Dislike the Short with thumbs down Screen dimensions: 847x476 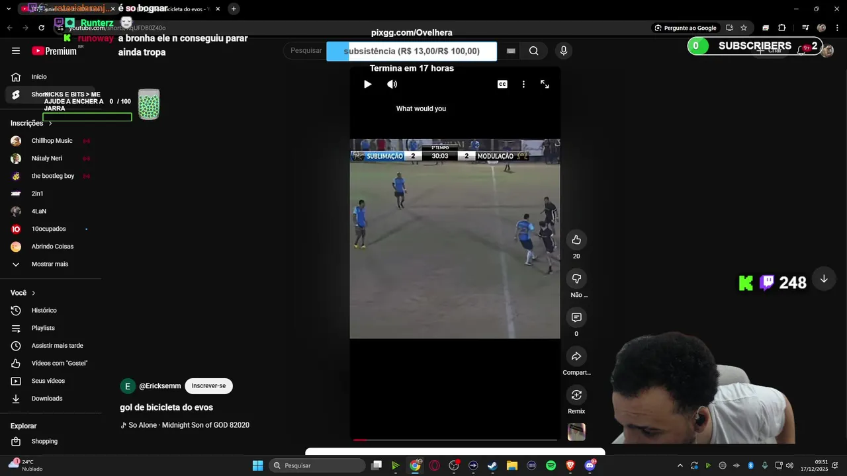576,279
